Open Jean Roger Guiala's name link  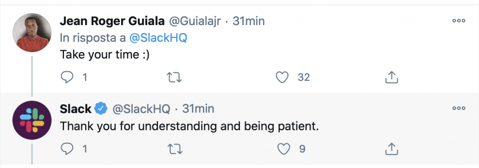[x=112, y=21]
